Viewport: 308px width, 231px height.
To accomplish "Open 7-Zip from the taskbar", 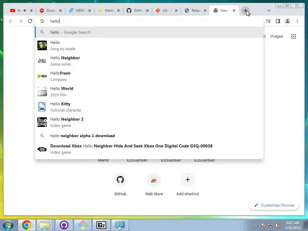I will coord(101,225).
